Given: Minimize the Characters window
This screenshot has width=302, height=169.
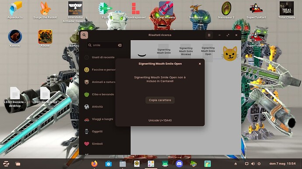Looking at the screenshot, I should pyautogui.click(x=220, y=35).
